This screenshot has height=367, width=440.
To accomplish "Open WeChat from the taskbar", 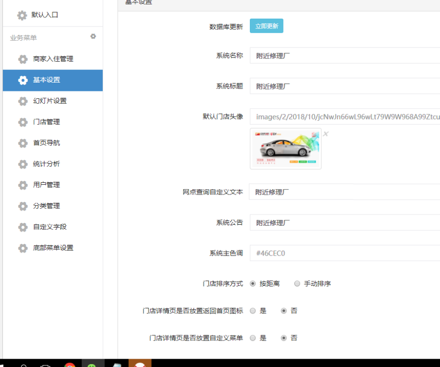I will (x=92, y=364).
